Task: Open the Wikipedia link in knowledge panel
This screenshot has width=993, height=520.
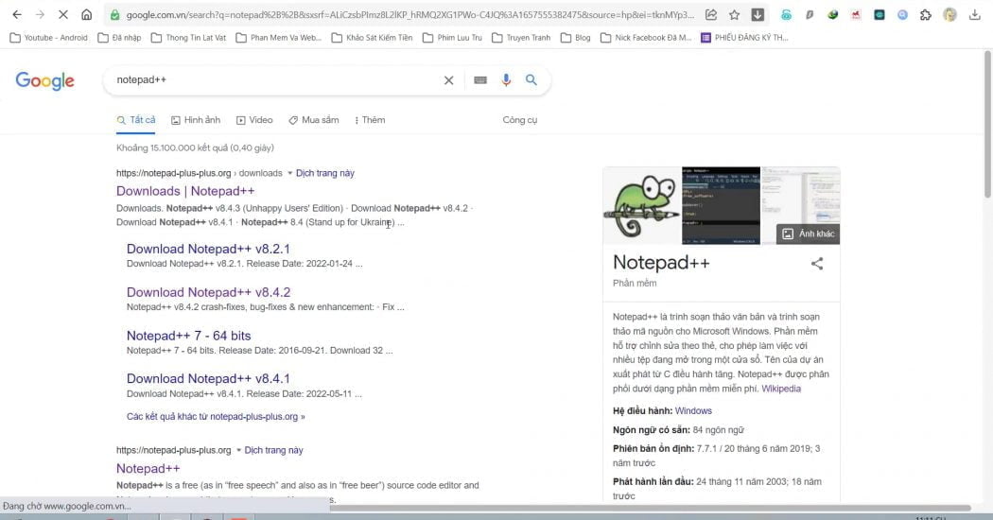Action: click(781, 389)
